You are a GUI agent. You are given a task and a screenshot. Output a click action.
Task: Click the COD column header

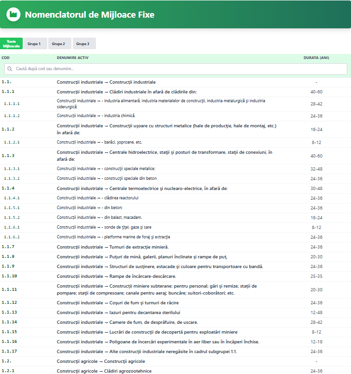[6, 58]
